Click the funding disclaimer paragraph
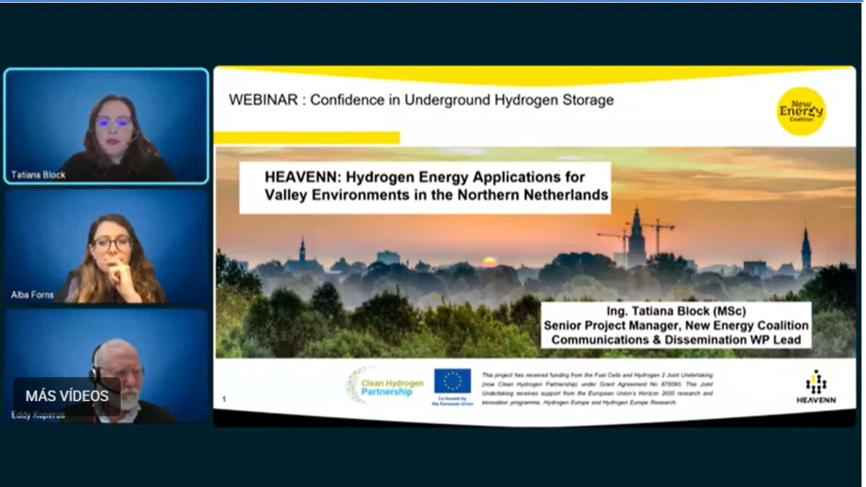The width and height of the screenshot is (866, 487). point(597,388)
